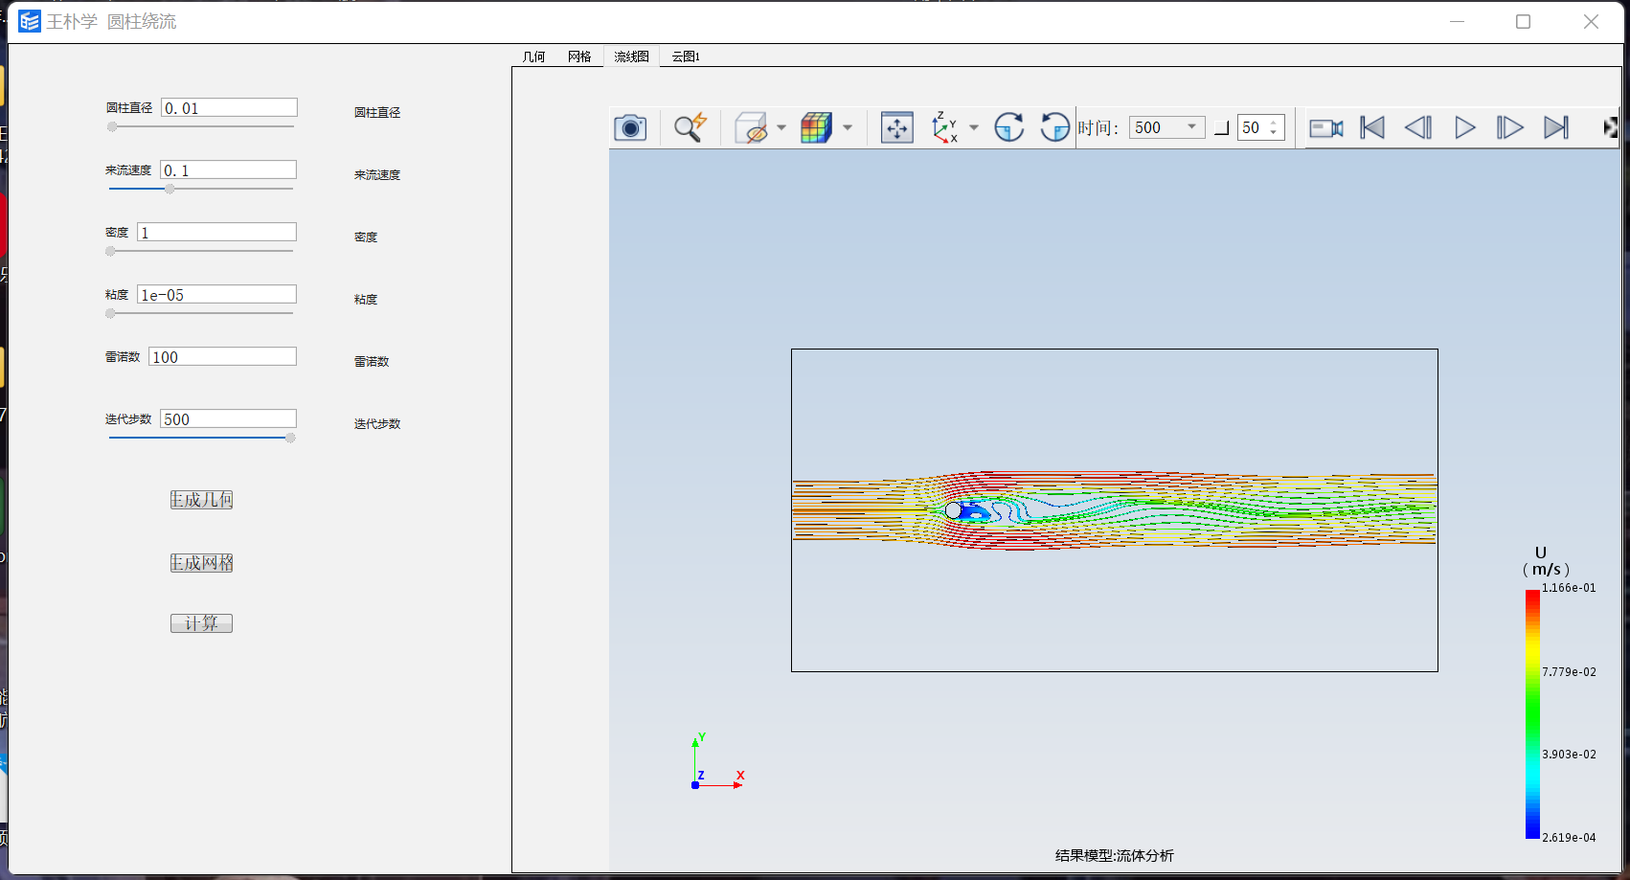Step back one animation frame
The width and height of the screenshot is (1630, 880).
(x=1418, y=127)
